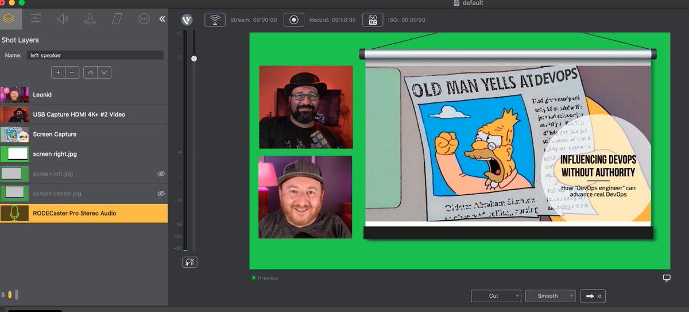Open the Shot Layers tab icon
Image resolution: width=689 pixels, height=312 pixels.
9,18
